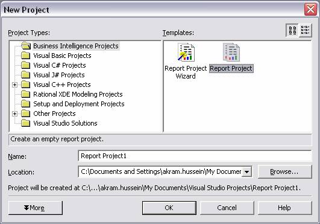Click the Visual J# Projects folder icon
Viewport: 320px width, 224px height.
26,75
